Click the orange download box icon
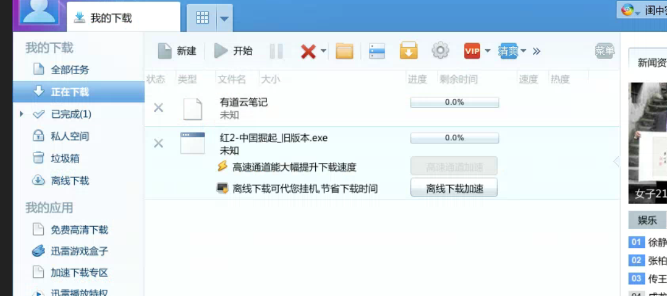Viewport: 667px width, 296px height. [x=409, y=51]
